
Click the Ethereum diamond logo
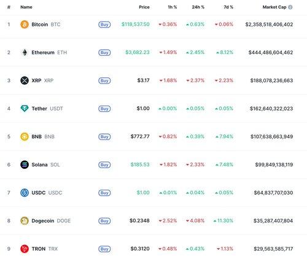[25, 52]
